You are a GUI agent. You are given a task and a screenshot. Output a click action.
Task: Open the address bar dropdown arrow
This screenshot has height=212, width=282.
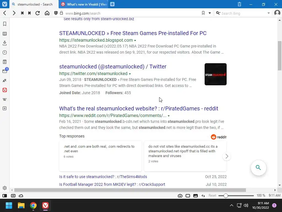[x=210, y=13]
